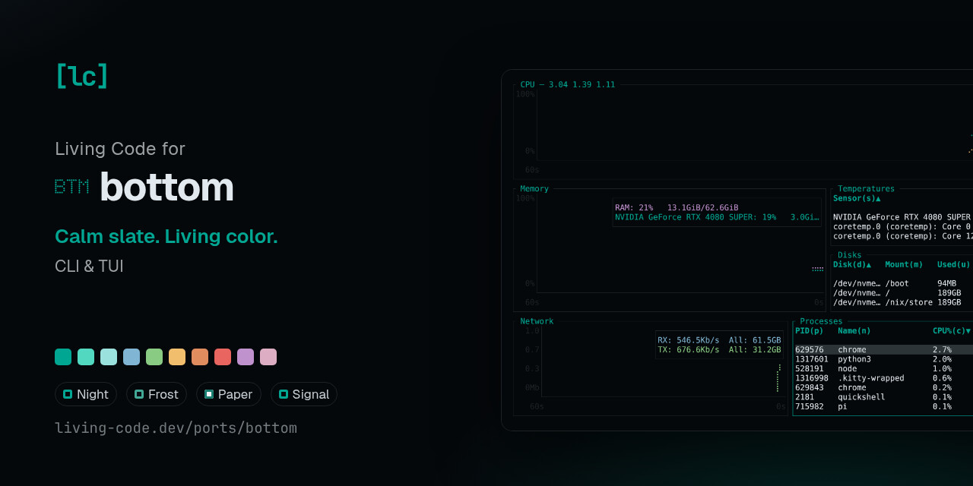
Task: Select the chrome process with PID 629576
Action: point(883,350)
